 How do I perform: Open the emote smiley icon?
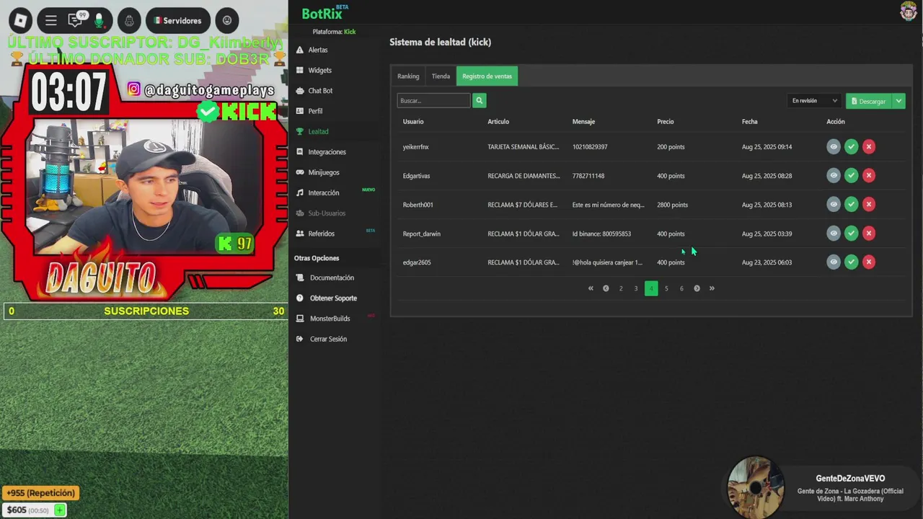click(227, 20)
